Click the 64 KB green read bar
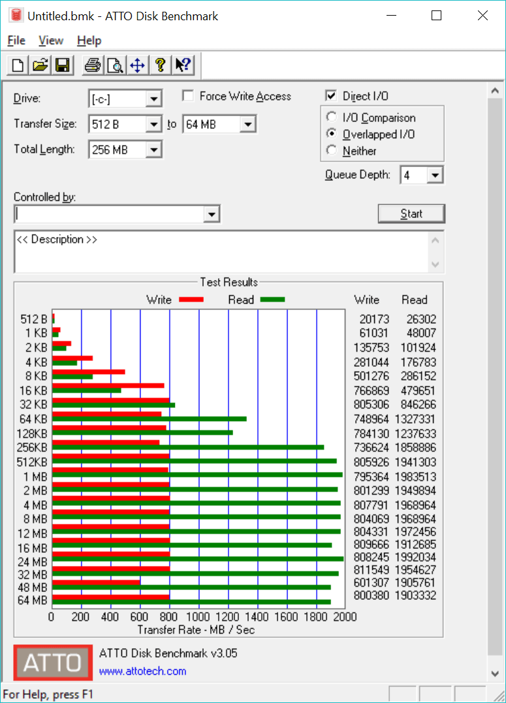The image size is (506, 703). [150, 419]
